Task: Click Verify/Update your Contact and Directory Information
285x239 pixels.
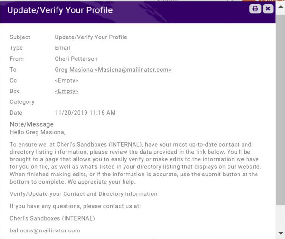Action: (84, 194)
